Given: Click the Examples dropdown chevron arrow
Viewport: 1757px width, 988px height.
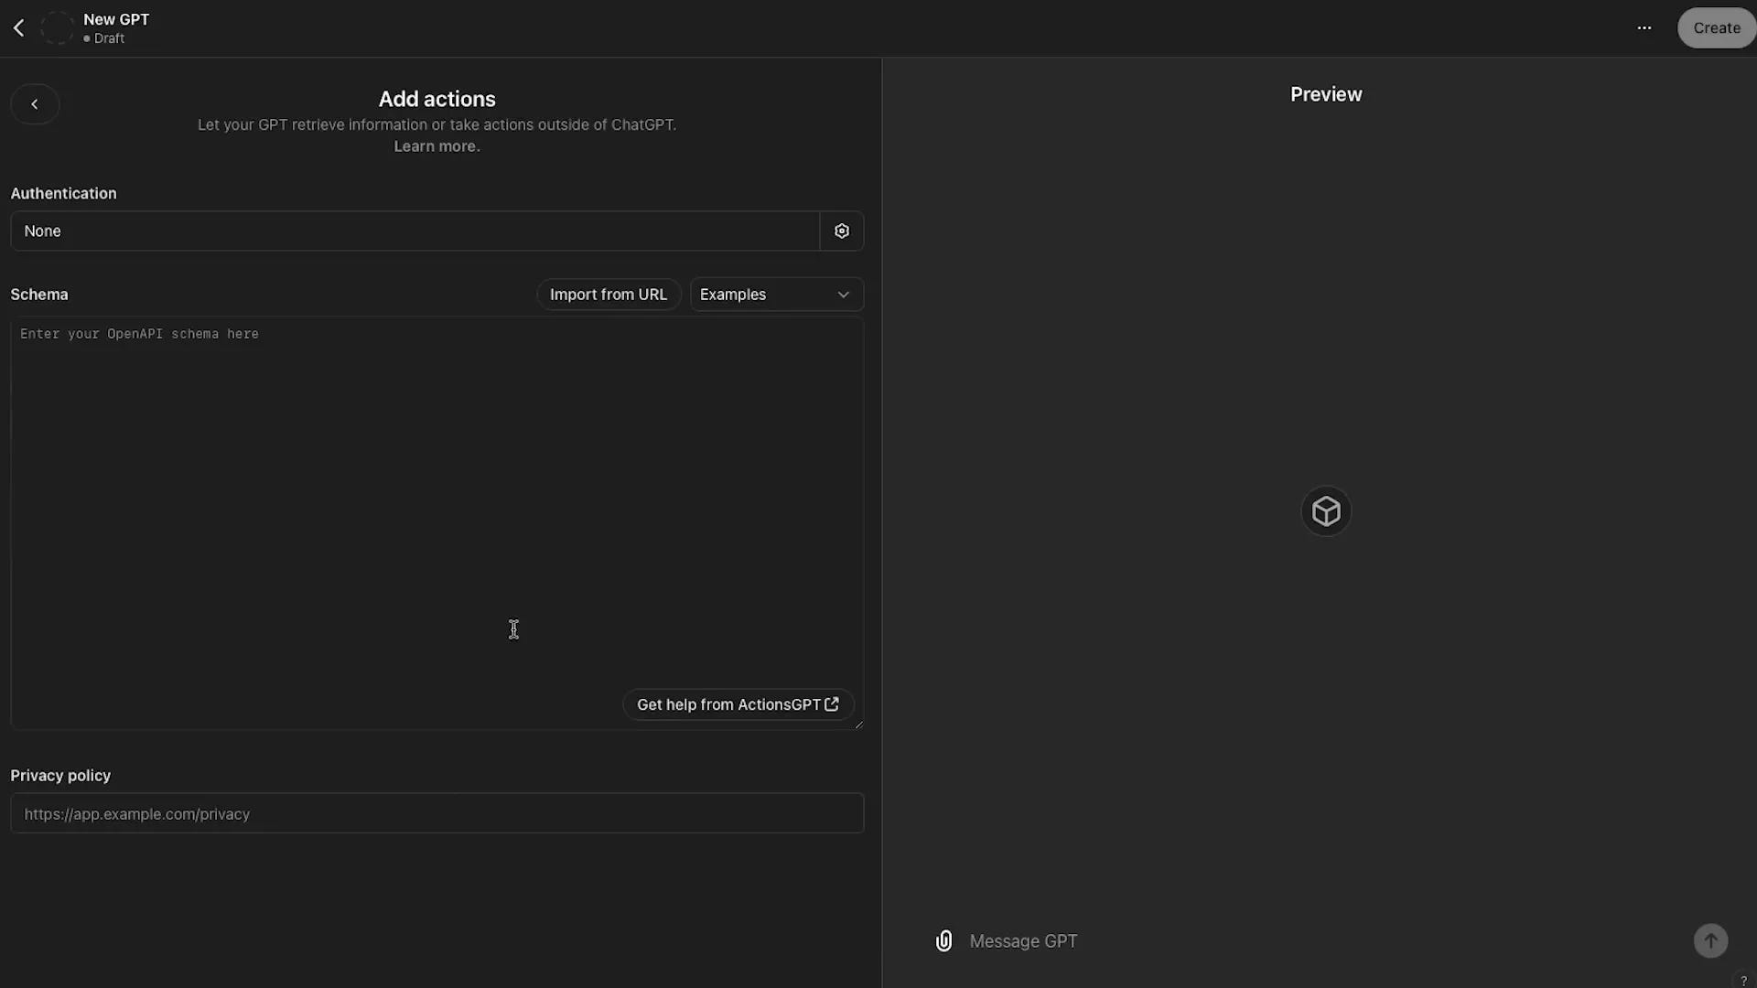Looking at the screenshot, I should click(x=843, y=295).
